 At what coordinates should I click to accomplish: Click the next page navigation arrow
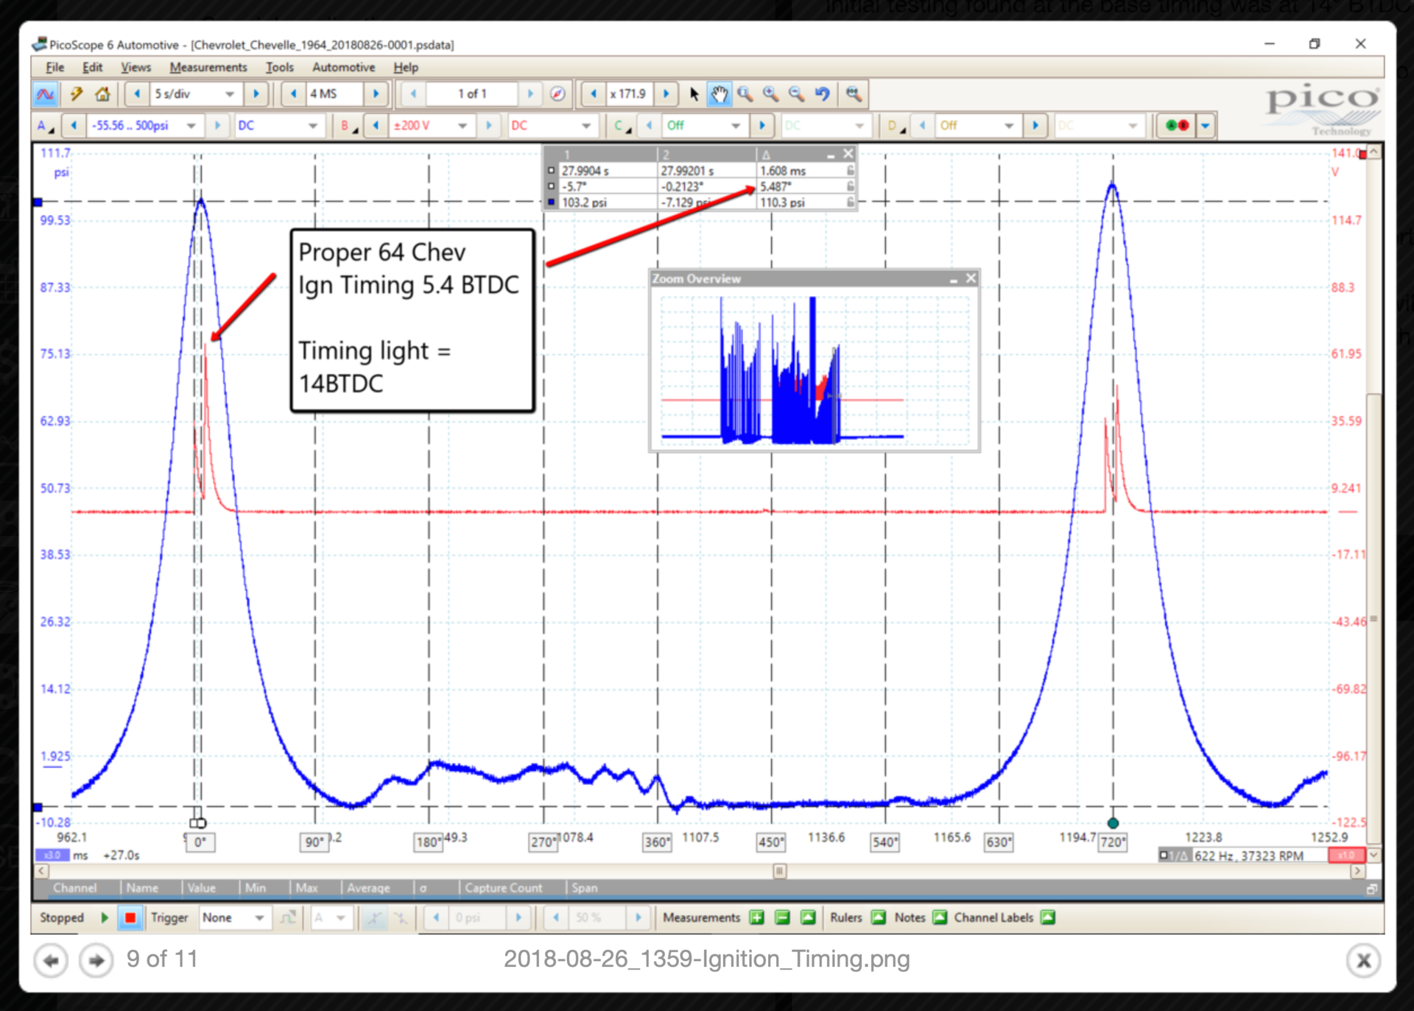pos(95,959)
